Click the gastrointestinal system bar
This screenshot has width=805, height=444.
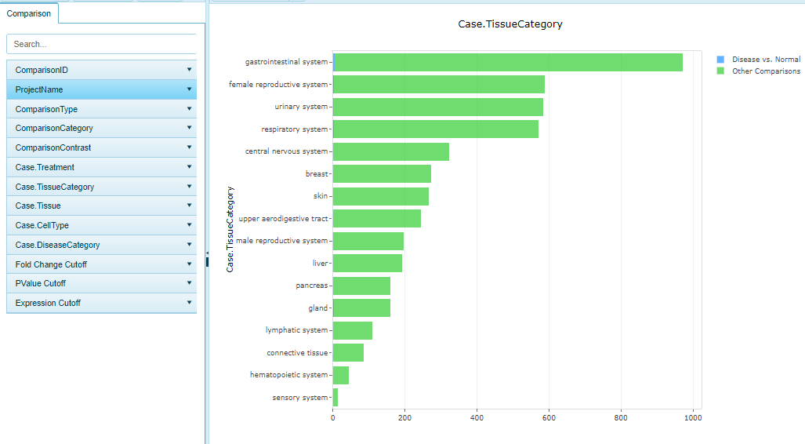tap(508, 62)
